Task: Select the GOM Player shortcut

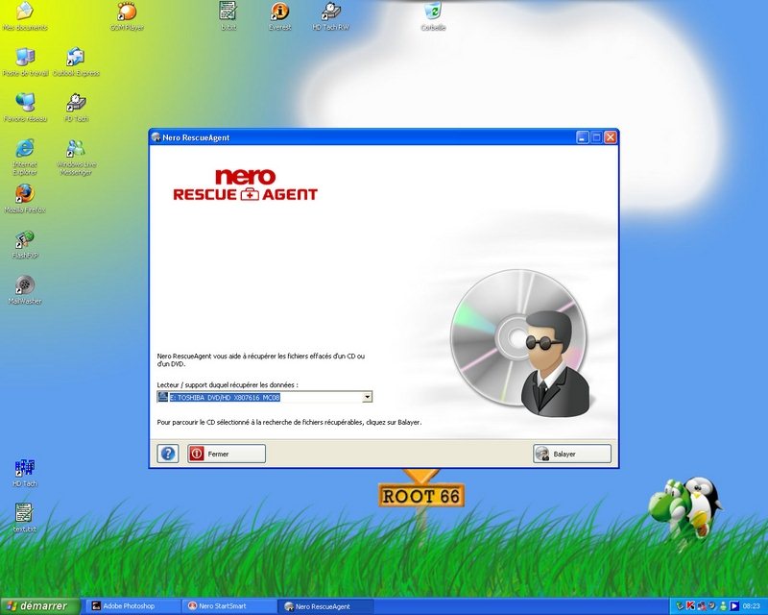Action: pyautogui.click(x=127, y=16)
